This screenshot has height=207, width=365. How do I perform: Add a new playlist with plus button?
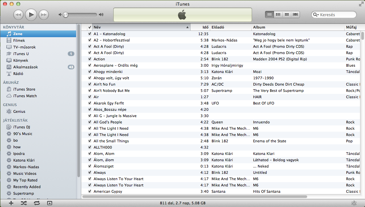point(11,203)
